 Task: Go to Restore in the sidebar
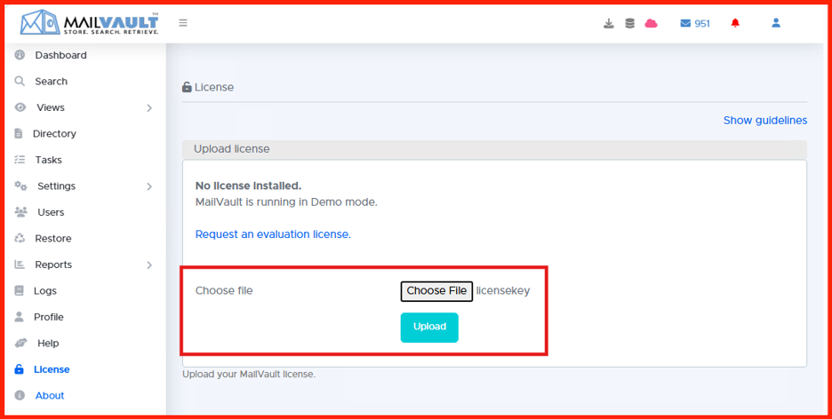point(53,239)
